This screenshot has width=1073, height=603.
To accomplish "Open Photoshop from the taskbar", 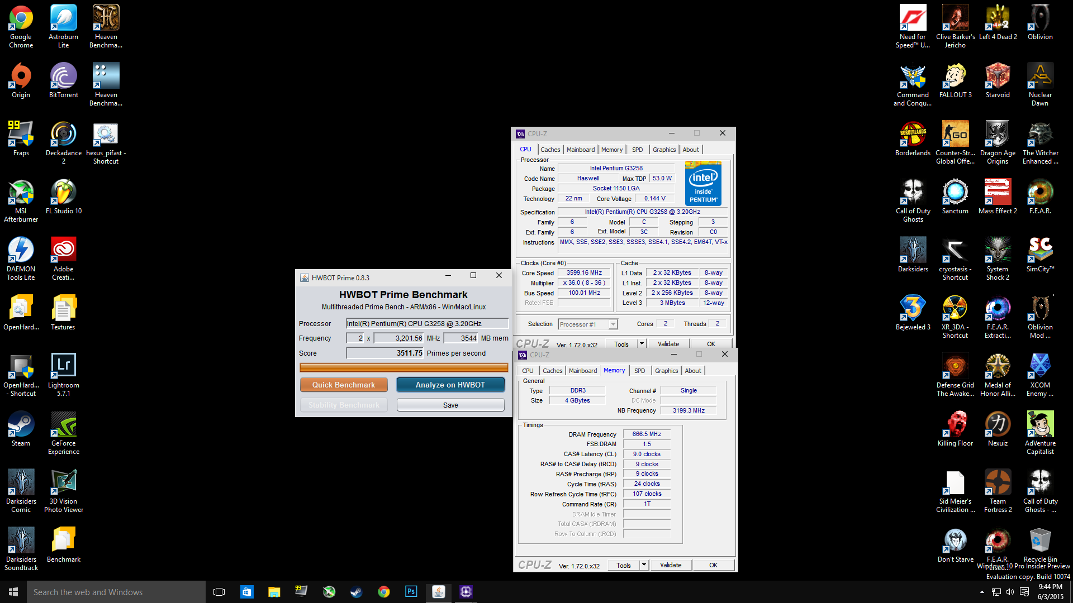I will (411, 592).
